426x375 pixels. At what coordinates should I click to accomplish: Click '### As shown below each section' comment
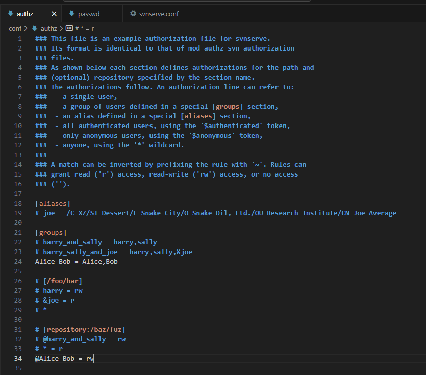tap(174, 68)
